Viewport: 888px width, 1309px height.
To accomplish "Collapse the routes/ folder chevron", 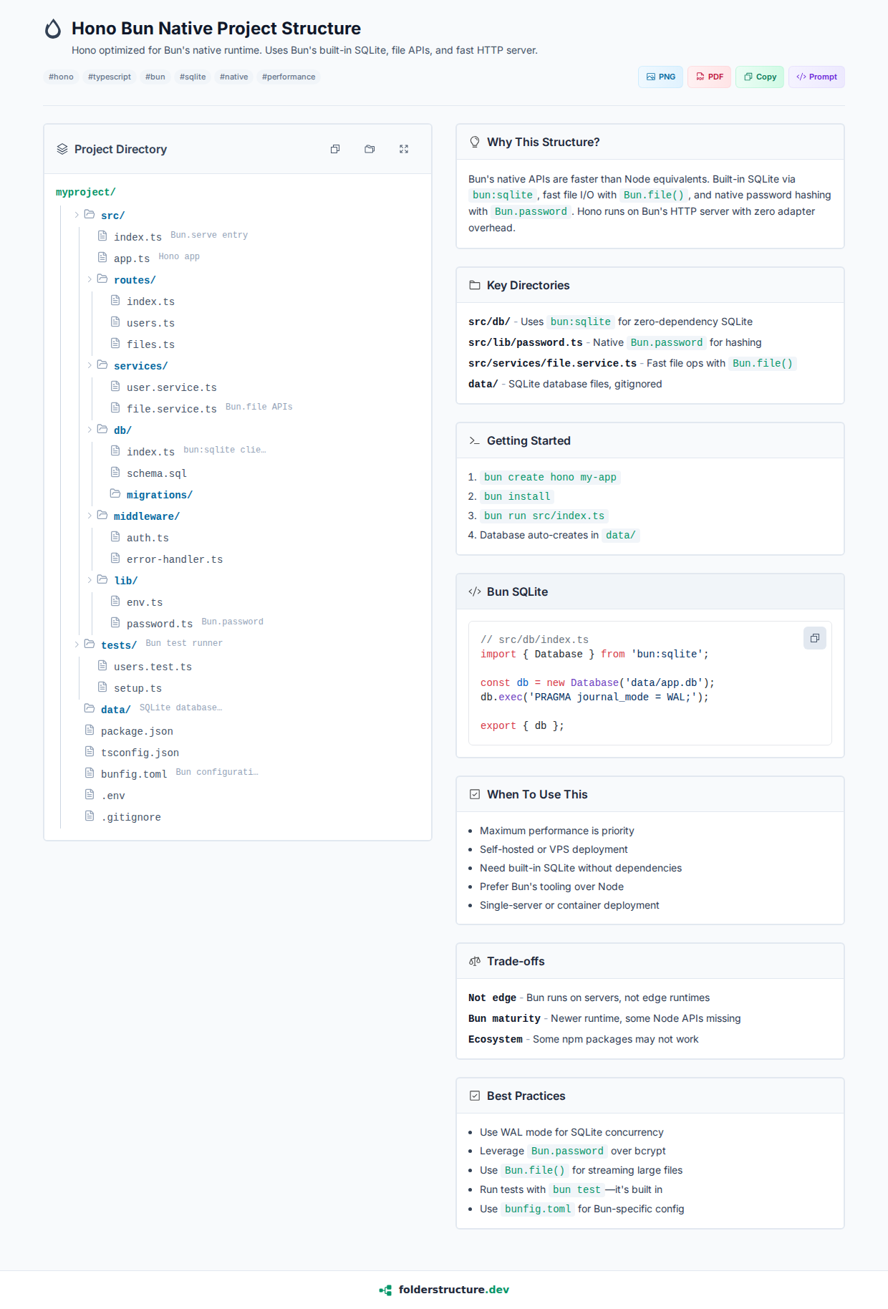I will point(90,279).
